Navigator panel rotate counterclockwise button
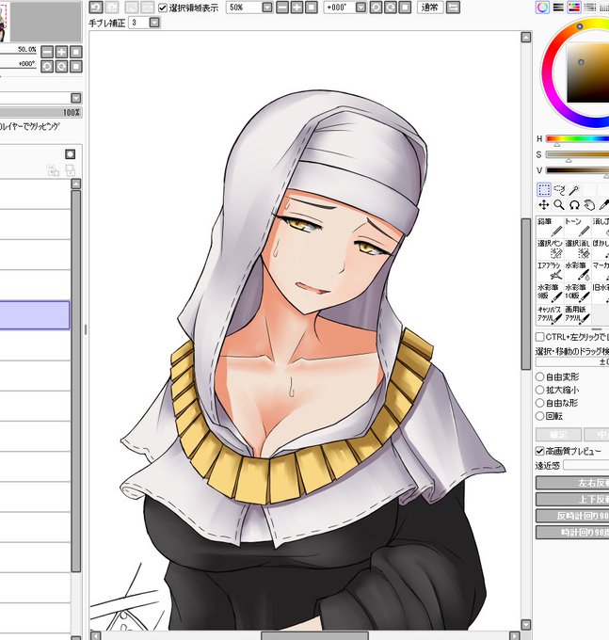The height and width of the screenshot is (640, 609). tap(47, 66)
